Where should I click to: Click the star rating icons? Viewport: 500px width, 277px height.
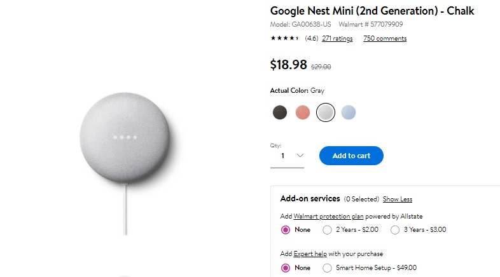point(285,39)
